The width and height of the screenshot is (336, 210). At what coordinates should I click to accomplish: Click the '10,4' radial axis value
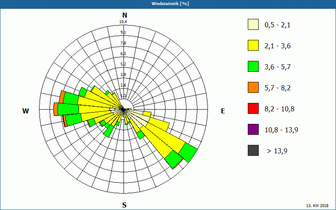click(x=123, y=22)
